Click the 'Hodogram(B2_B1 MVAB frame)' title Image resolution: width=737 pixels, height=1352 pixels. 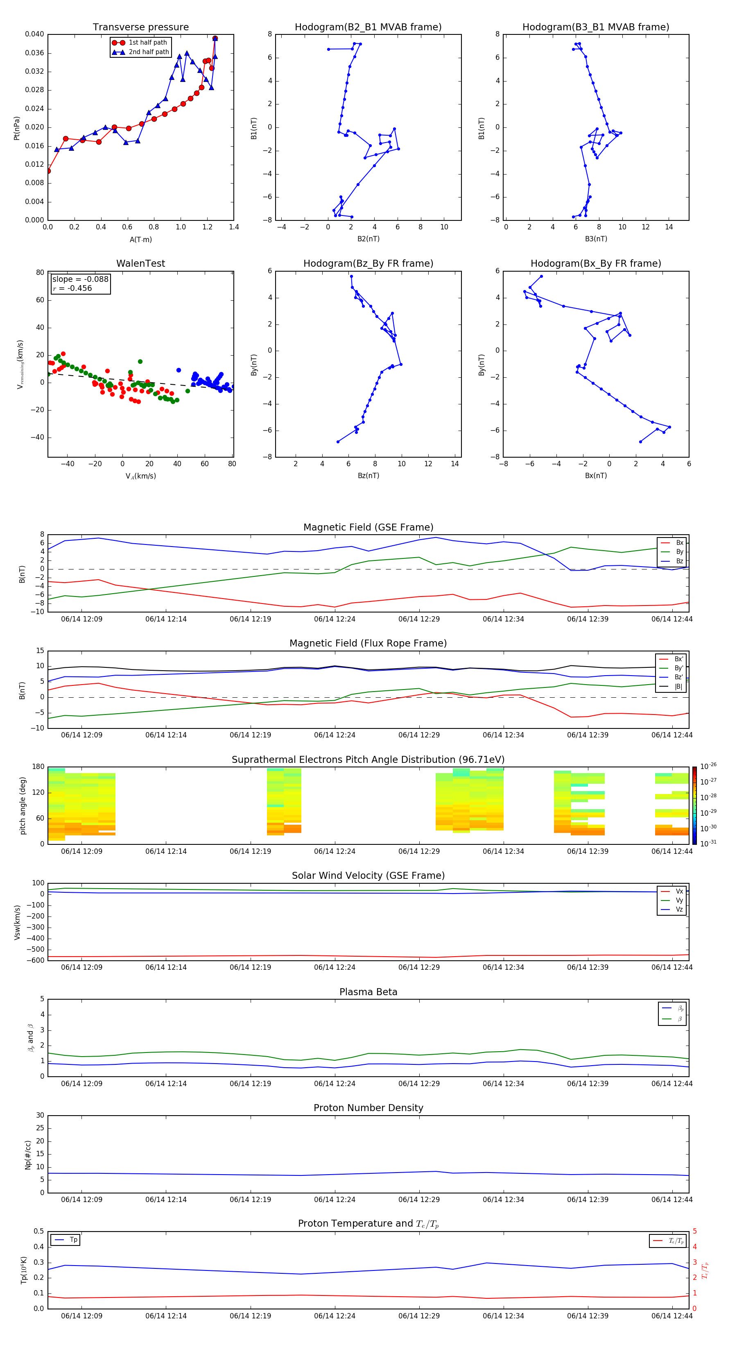coord(368,27)
